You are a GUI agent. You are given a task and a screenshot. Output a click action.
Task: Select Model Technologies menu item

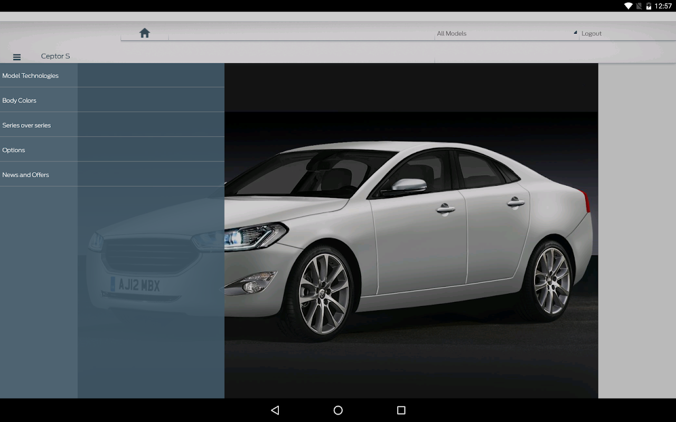(112, 75)
